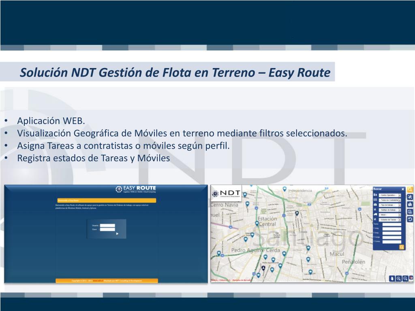Select the hand pan tool on map
Image resolution: width=415 pixels, height=311 pixels.
pyautogui.click(x=392, y=279)
